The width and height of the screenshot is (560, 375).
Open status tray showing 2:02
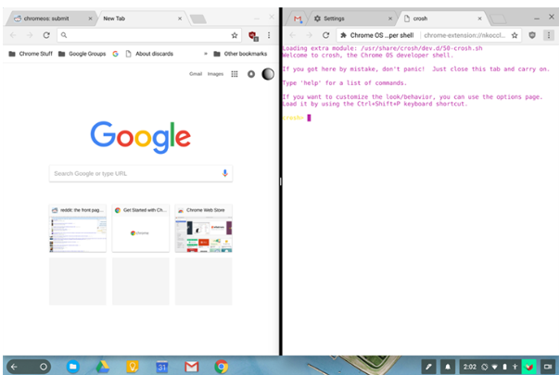pyautogui.click(x=497, y=367)
